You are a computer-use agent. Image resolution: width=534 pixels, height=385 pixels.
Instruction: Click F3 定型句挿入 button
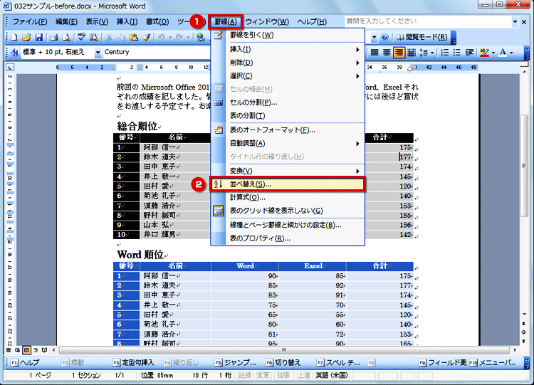pos(133,363)
